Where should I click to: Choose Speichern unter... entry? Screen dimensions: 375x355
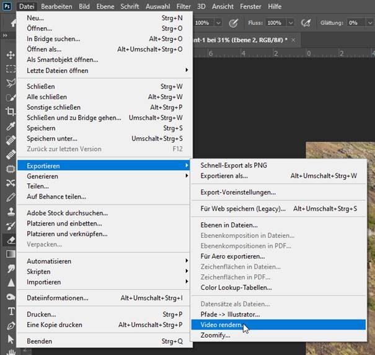pyautogui.click(x=105, y=139)
